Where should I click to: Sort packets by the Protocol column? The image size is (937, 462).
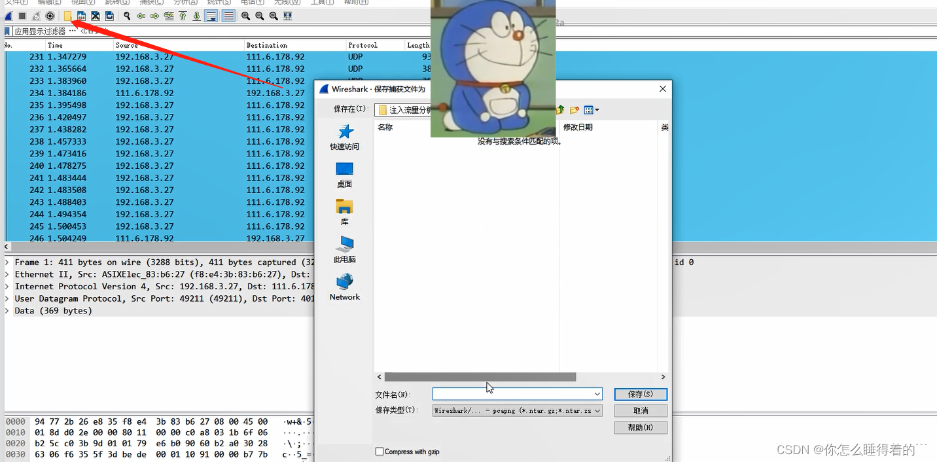(x=376, y=45)
